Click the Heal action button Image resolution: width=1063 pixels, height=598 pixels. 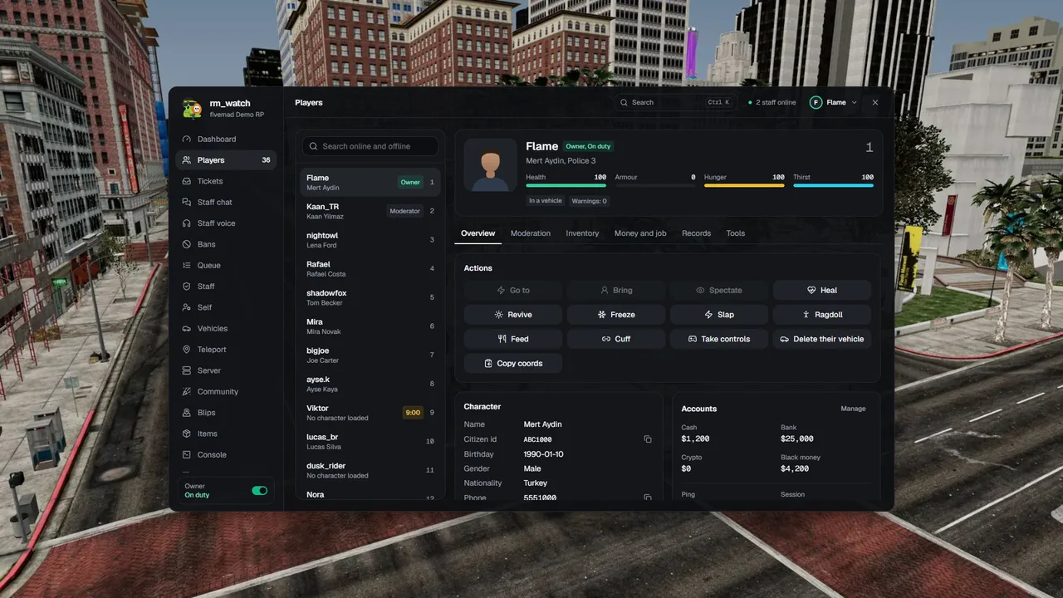point(822,290)
